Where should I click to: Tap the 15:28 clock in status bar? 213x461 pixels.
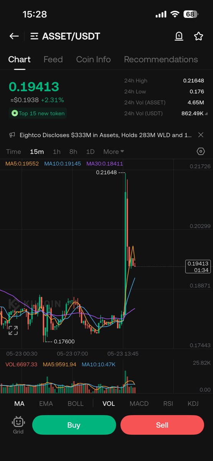[x=35, y=15]
